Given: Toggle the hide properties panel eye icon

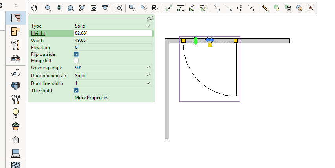Looking at the screenshot, I should click(150, 18).
